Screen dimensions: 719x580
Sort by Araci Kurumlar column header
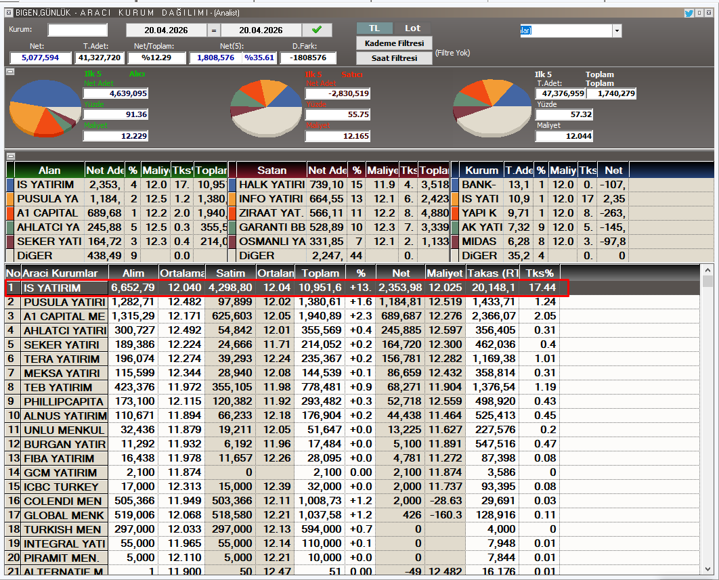coord(64,273)
